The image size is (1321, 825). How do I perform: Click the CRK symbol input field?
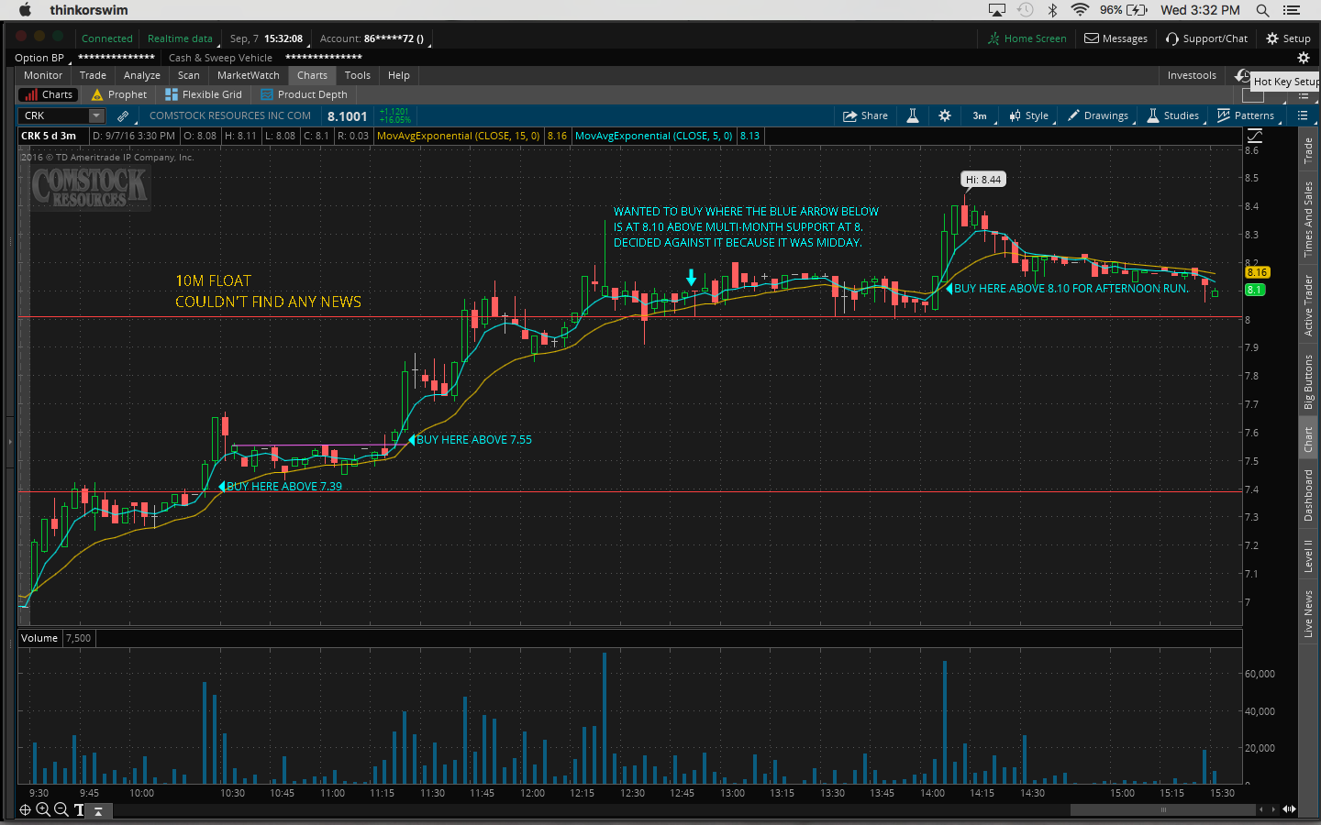pyautogui.click(x=54, y=115)
